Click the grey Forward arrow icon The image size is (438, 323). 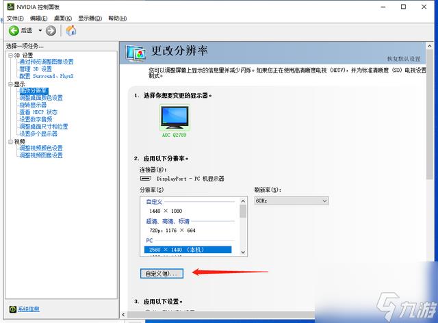(51, 31)
